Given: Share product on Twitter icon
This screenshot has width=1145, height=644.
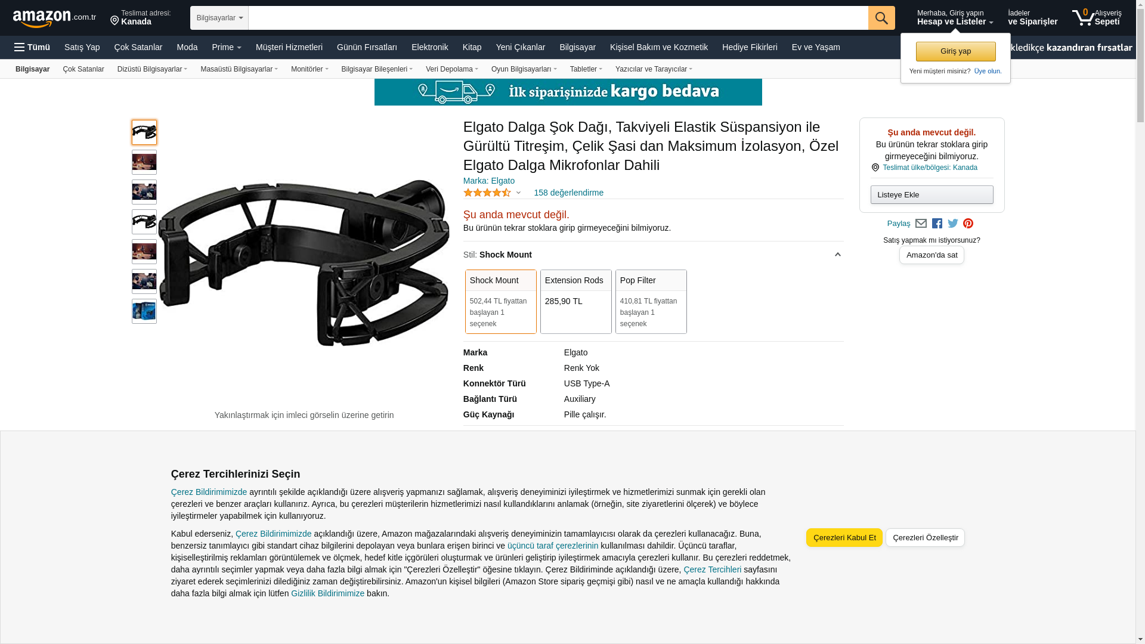Looking at the screenshot, I should tap(953, 223).
